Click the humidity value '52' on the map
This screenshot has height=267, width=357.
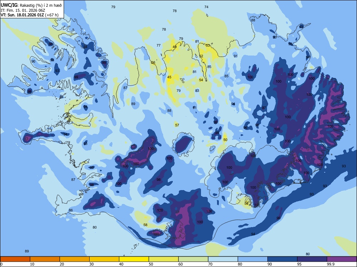coord(201,56)
